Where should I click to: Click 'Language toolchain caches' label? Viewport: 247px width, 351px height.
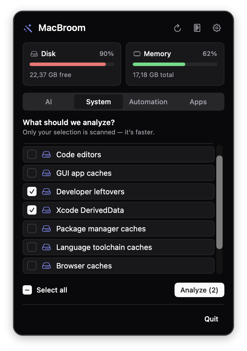104,247
